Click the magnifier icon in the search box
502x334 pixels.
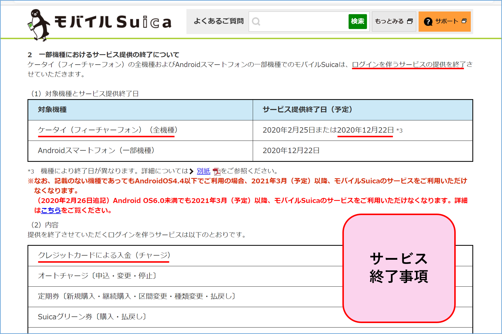point(256,21)
